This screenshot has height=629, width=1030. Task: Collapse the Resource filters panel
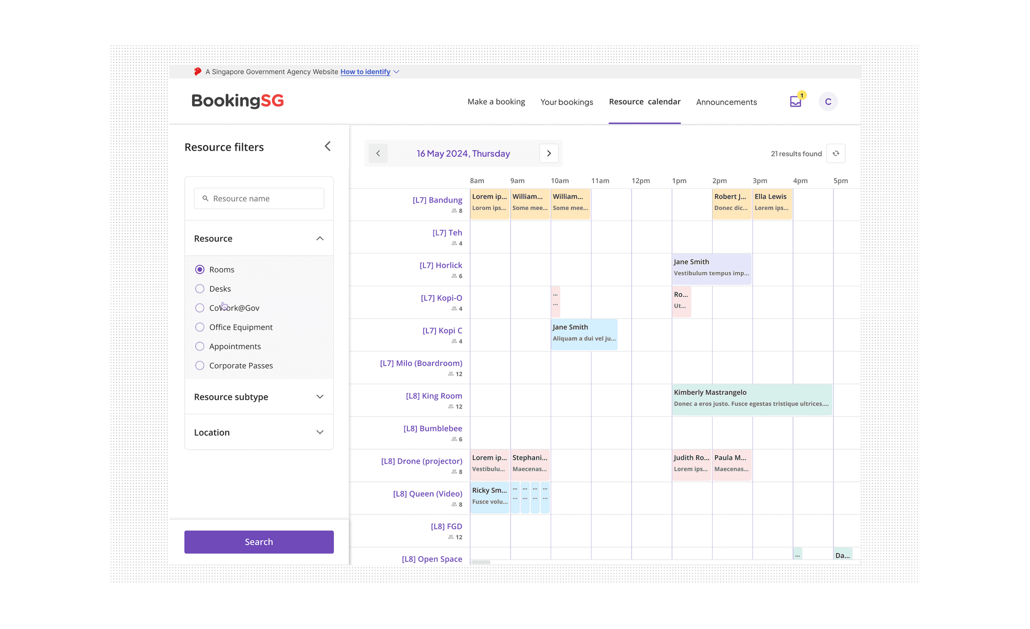click(327, 146)
